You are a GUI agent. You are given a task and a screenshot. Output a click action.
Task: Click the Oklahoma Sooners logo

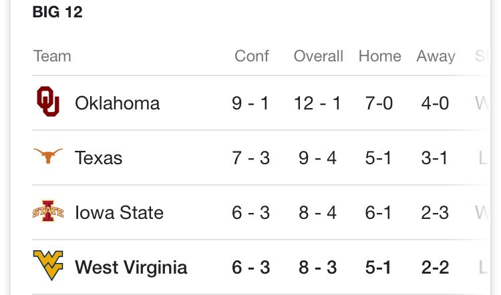pyautogui.click(x=48, y=101)
